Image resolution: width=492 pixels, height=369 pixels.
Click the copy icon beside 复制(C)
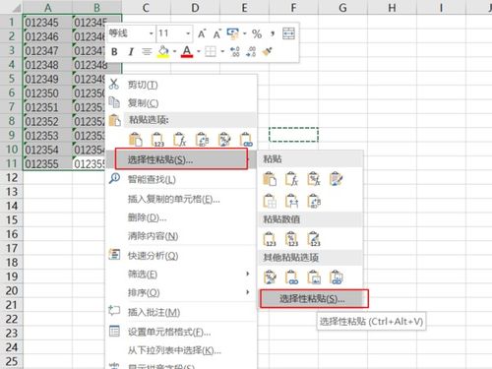[114, 102]
